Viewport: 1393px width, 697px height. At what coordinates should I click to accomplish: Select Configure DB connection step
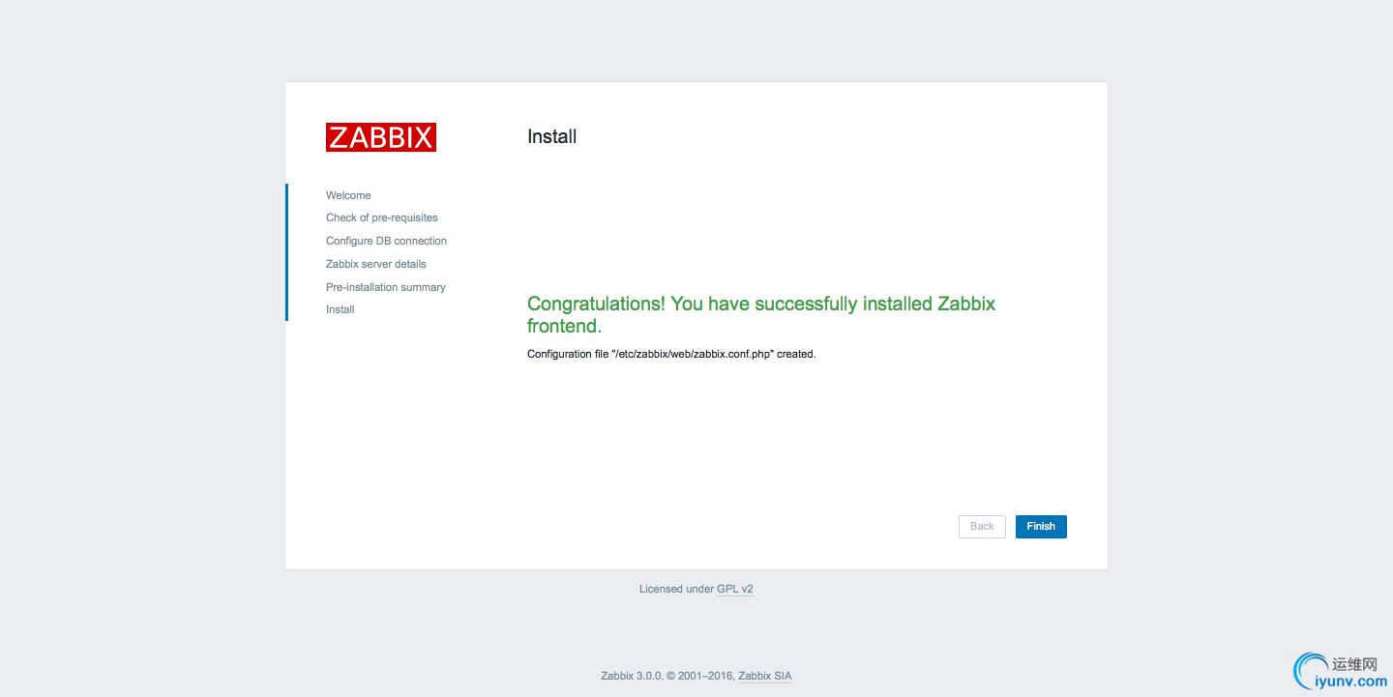tap(386, 241)
